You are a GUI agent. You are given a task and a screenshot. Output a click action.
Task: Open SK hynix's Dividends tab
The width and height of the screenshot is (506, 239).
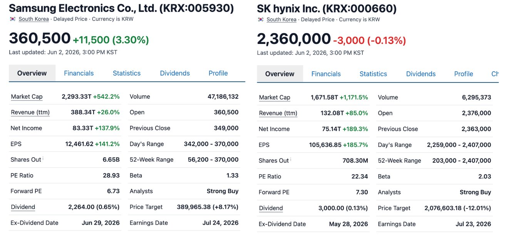pyautogui.click(x=421, y=74)
